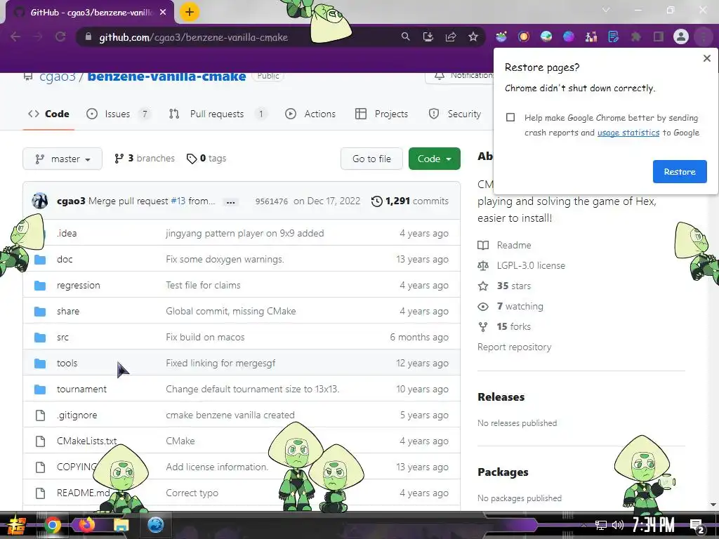The height and width of the screenshot is (539, 719).
Task: Expand the master branch dropdown
Action: coord(62,159)
